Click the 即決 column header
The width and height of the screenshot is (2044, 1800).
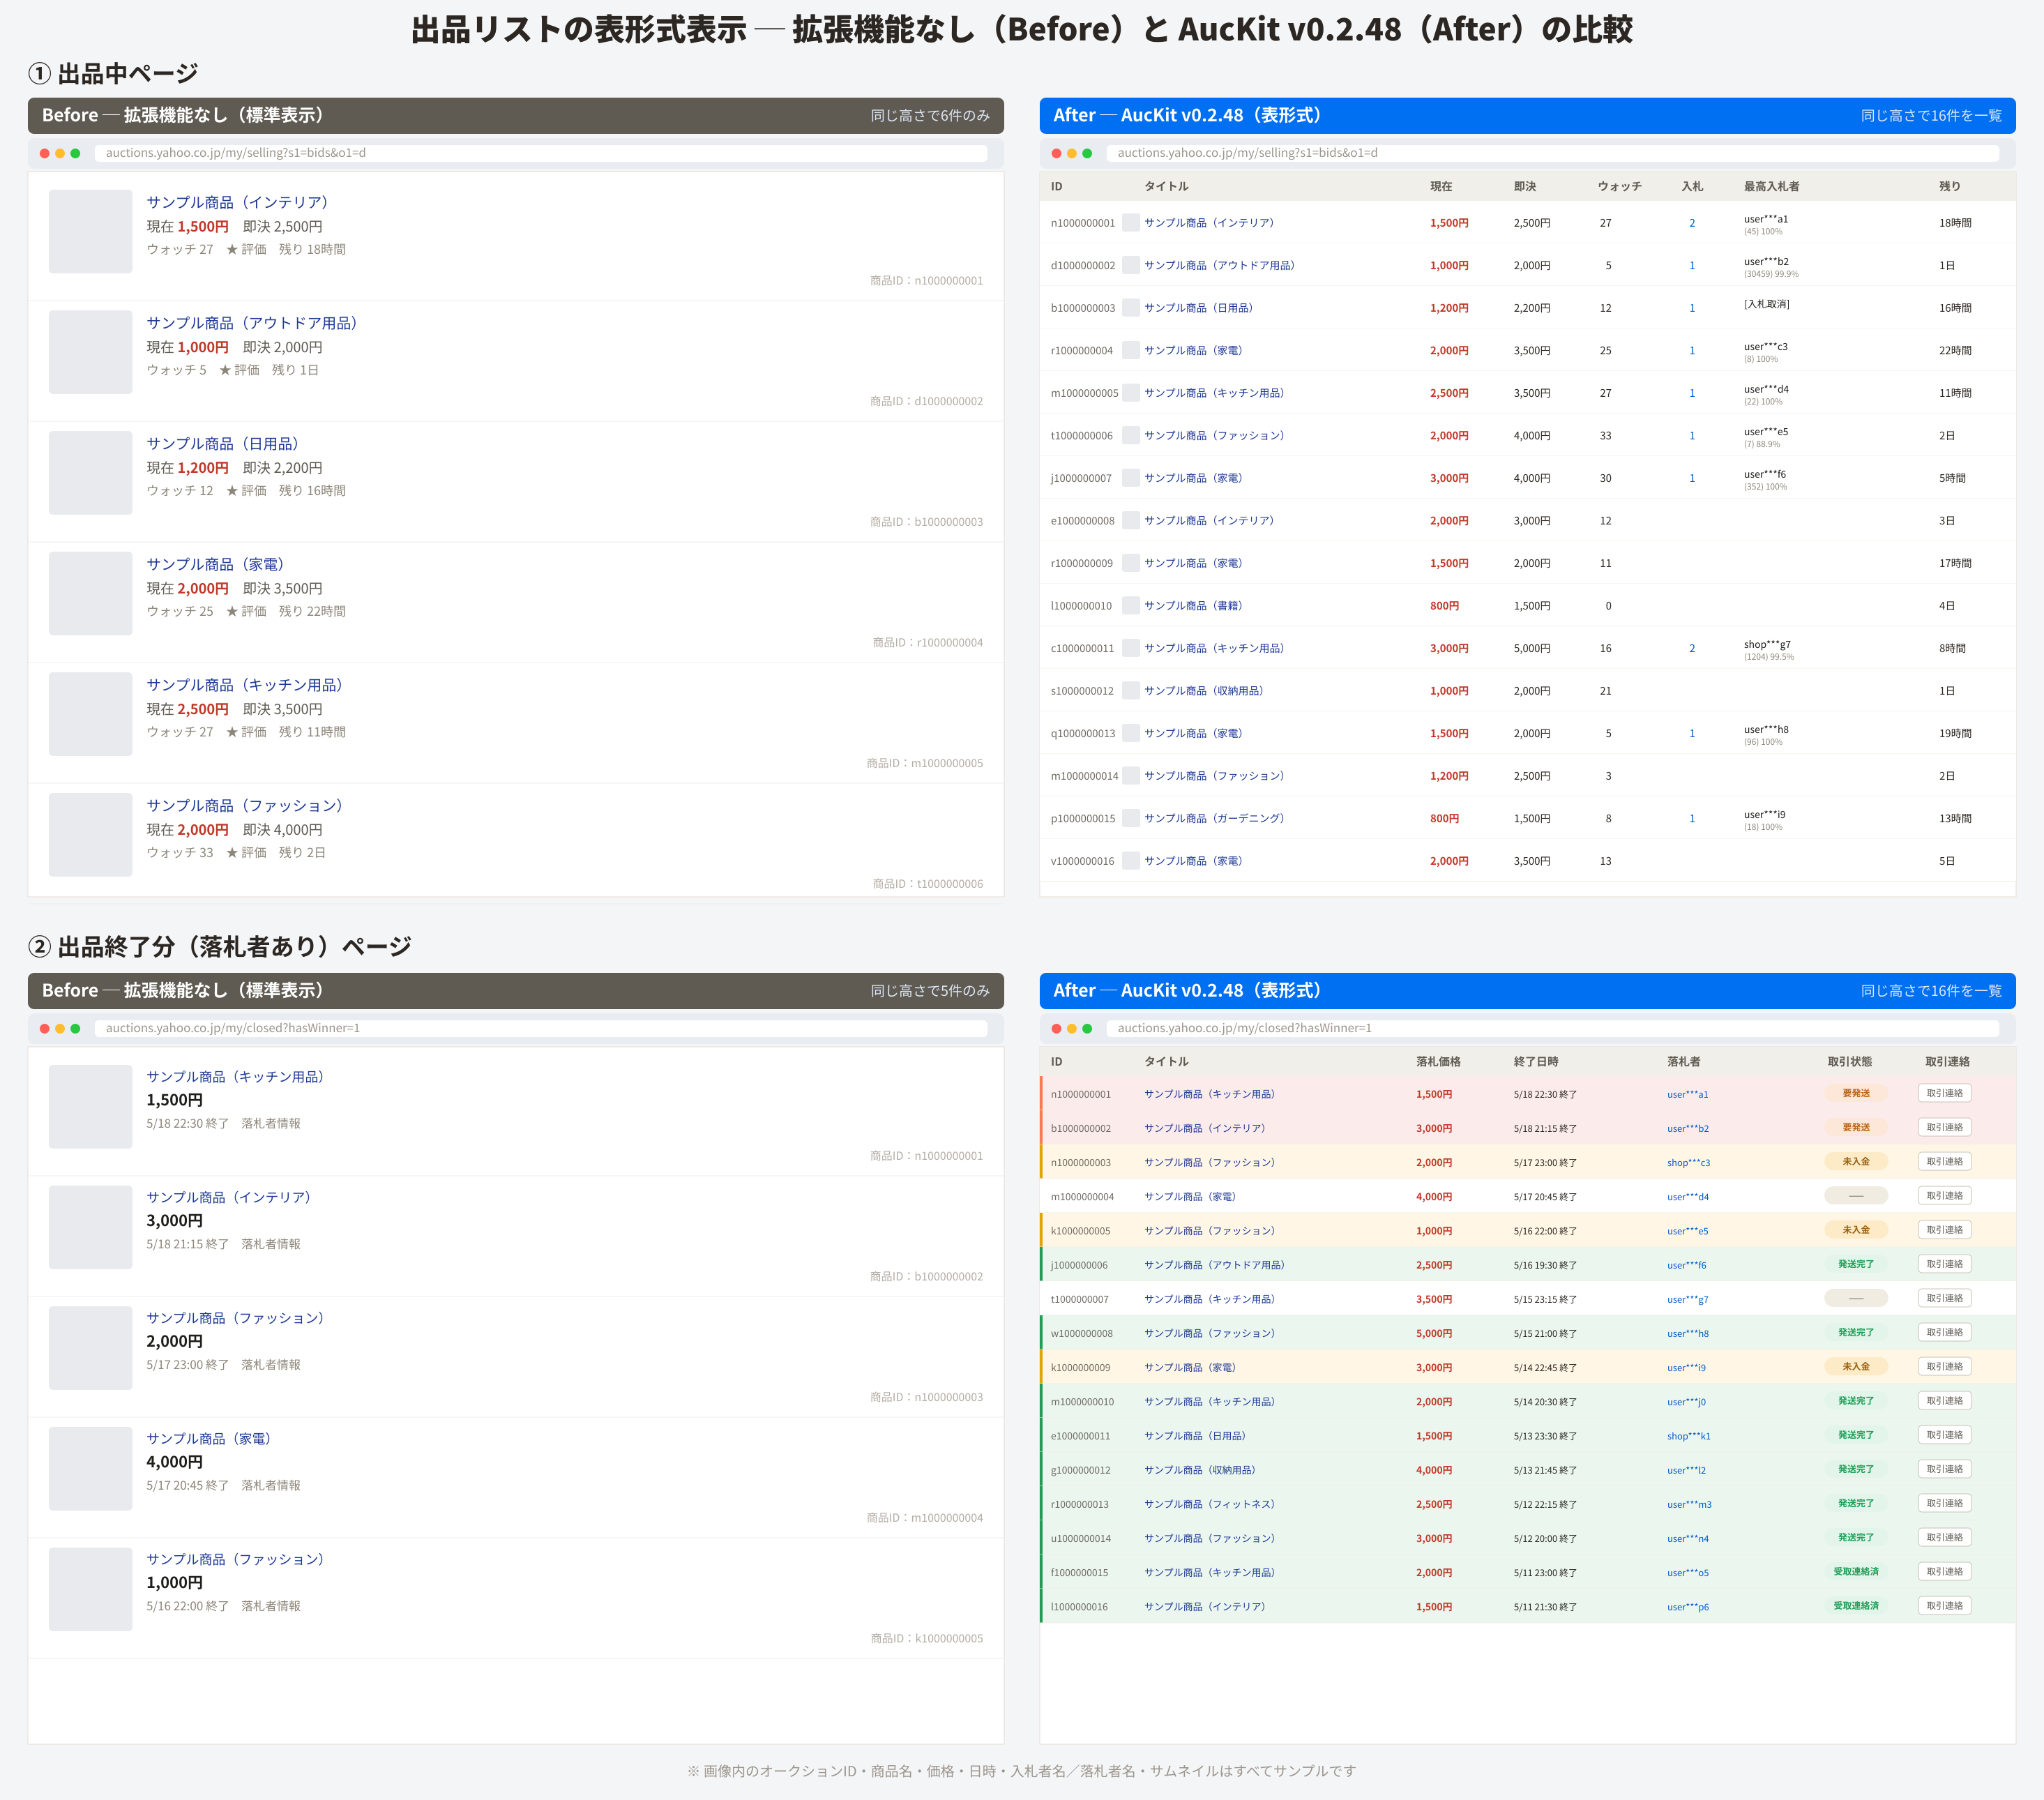click(1525, 186)
